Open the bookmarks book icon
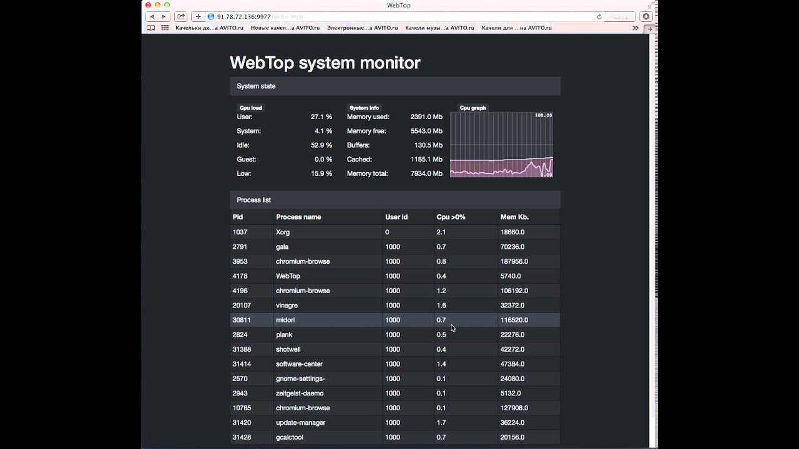 point(150,28)
